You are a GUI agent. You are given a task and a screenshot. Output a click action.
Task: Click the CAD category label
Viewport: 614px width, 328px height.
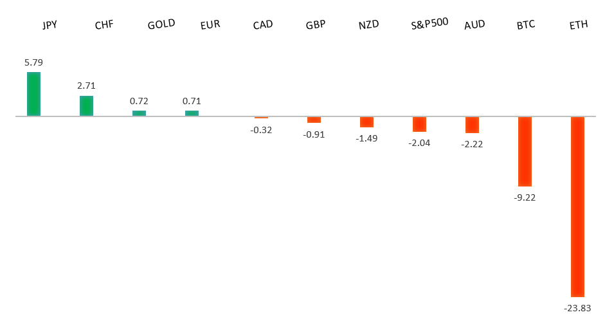(262, 25)
